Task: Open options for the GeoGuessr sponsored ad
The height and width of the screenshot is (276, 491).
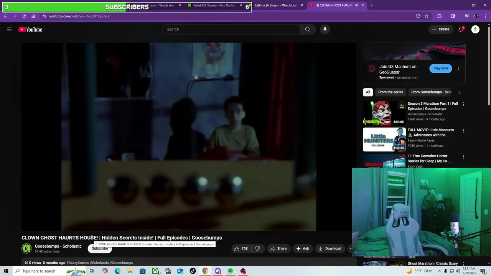Action: click(458, 69)
